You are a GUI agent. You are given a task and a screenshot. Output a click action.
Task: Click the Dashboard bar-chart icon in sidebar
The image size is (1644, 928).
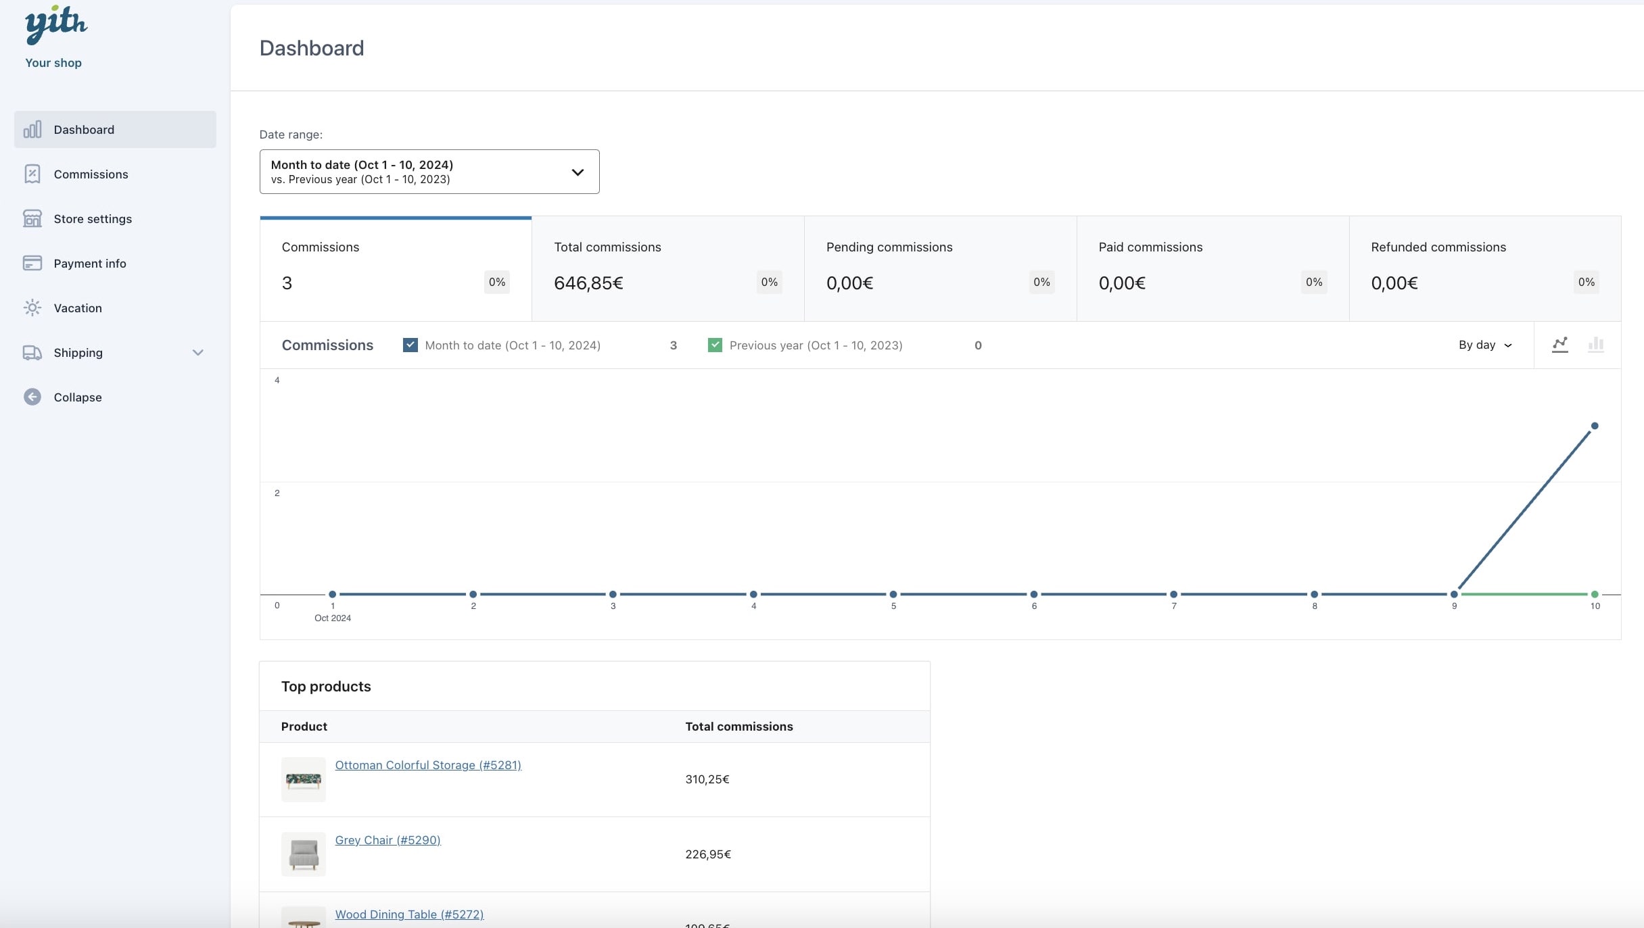[x=32, y=129]
